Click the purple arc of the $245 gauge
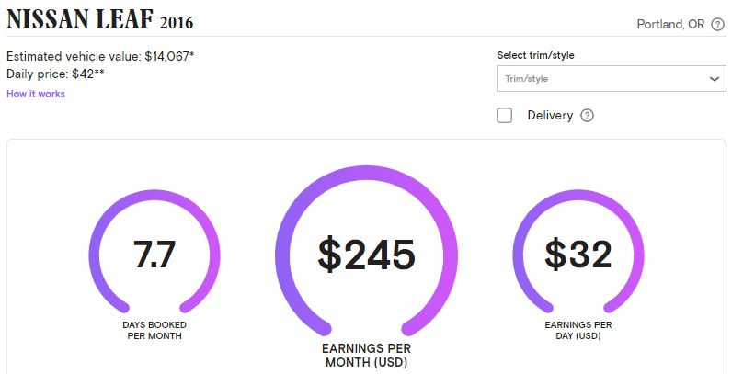732x374 pixels. click(367, 172)
